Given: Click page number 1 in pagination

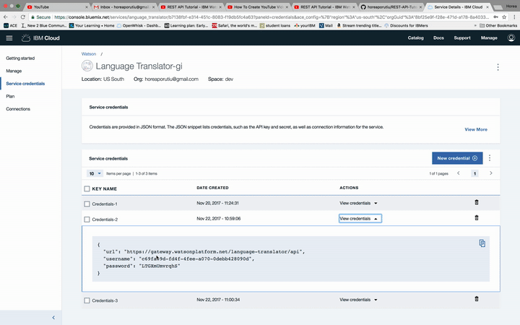Looking at the screenshot, I should [475, 173].
